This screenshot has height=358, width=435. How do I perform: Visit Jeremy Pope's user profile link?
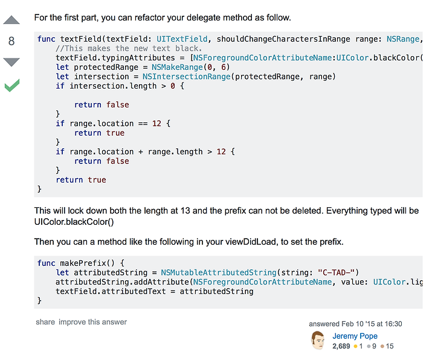coord(355,336)
